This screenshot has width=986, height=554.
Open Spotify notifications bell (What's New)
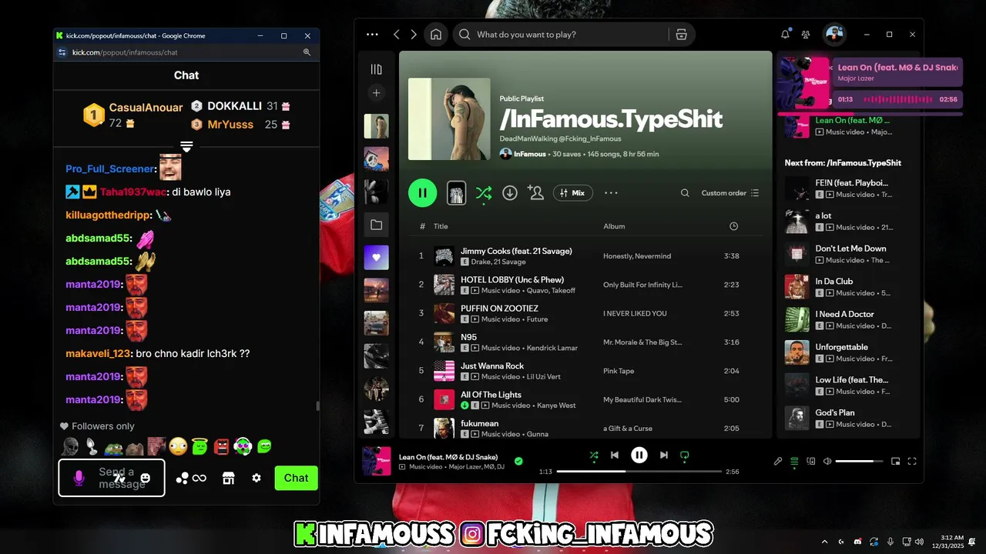coord(785,34)
